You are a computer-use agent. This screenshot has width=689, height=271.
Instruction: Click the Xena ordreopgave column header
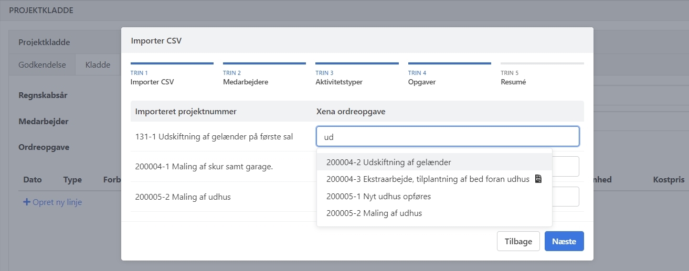(351, 111)
